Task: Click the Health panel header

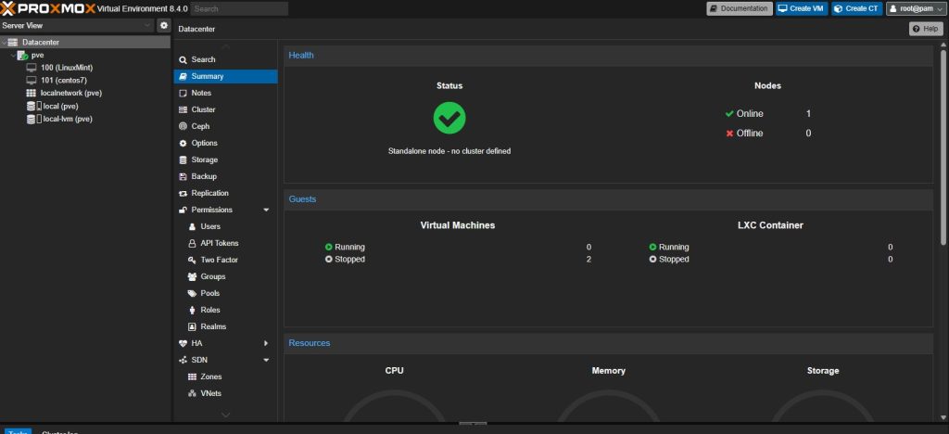Action: (608, 55)
